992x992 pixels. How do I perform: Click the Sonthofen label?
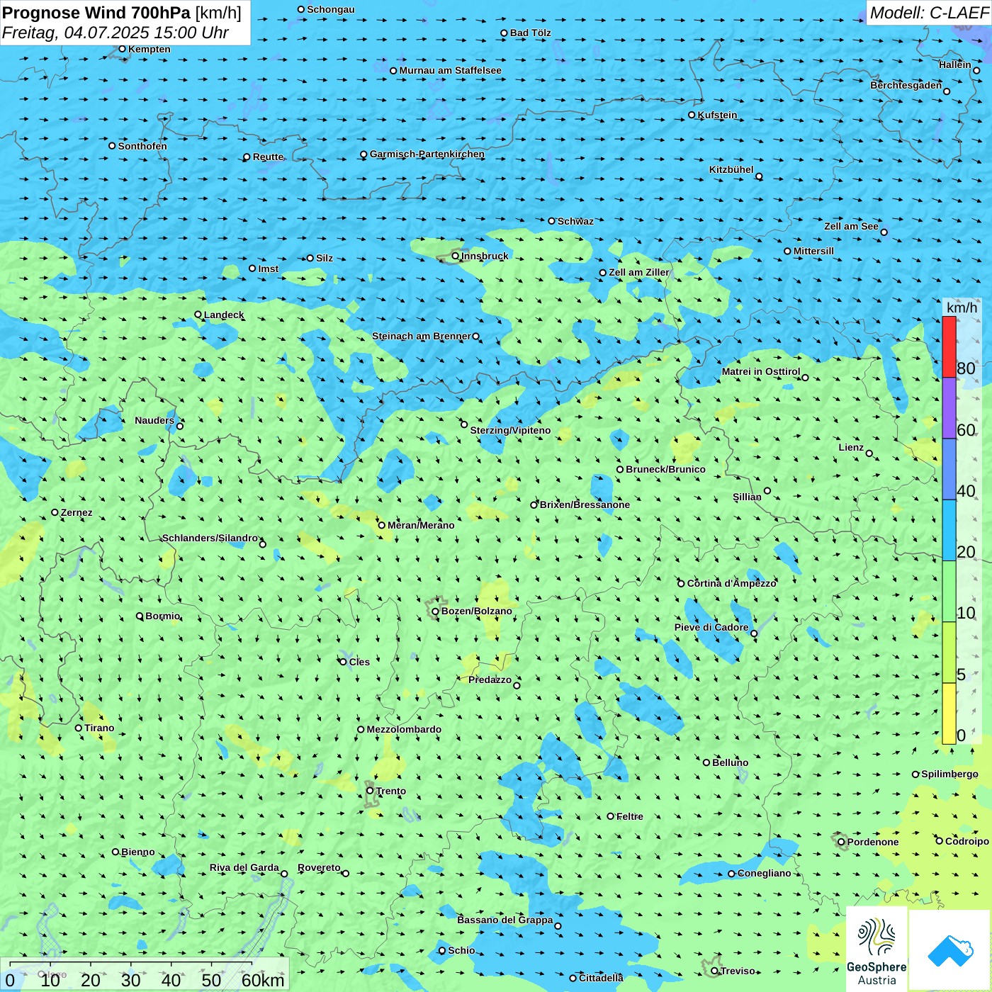pyautogui.click(x=142, y=146)
